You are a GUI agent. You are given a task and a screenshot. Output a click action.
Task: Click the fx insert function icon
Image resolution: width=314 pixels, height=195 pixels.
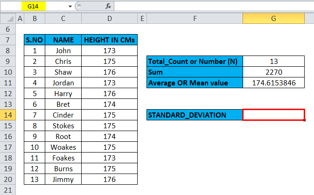[x=108, y=6]
